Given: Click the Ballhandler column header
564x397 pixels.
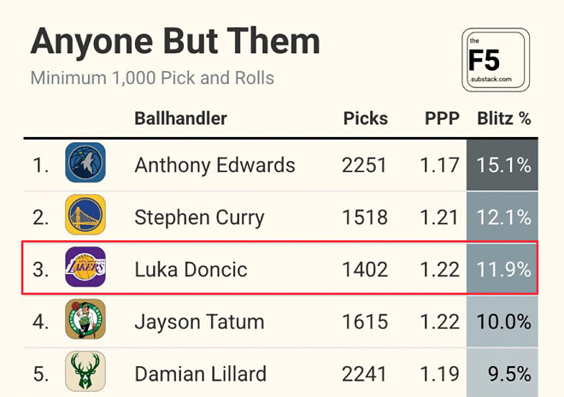Looking at the screenshot, I should click(180, 118).
